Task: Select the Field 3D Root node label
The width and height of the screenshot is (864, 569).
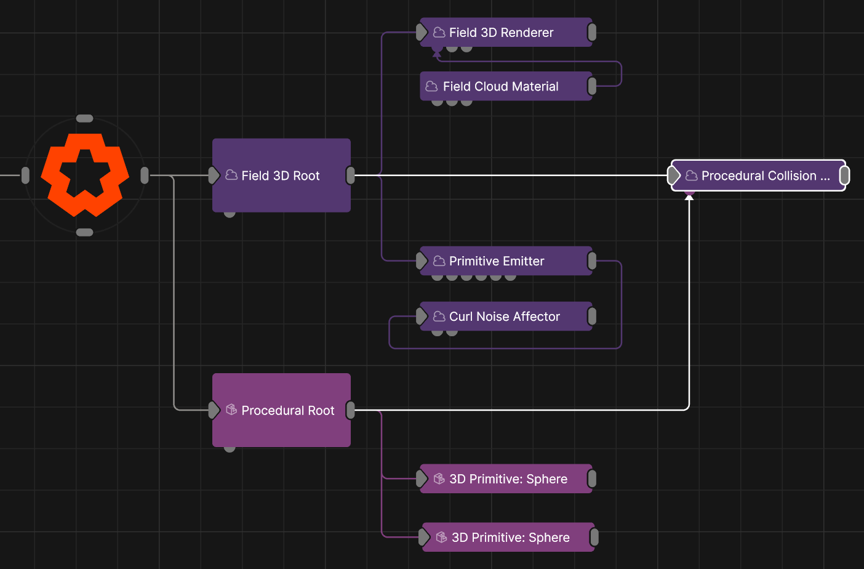Action: 281,176
